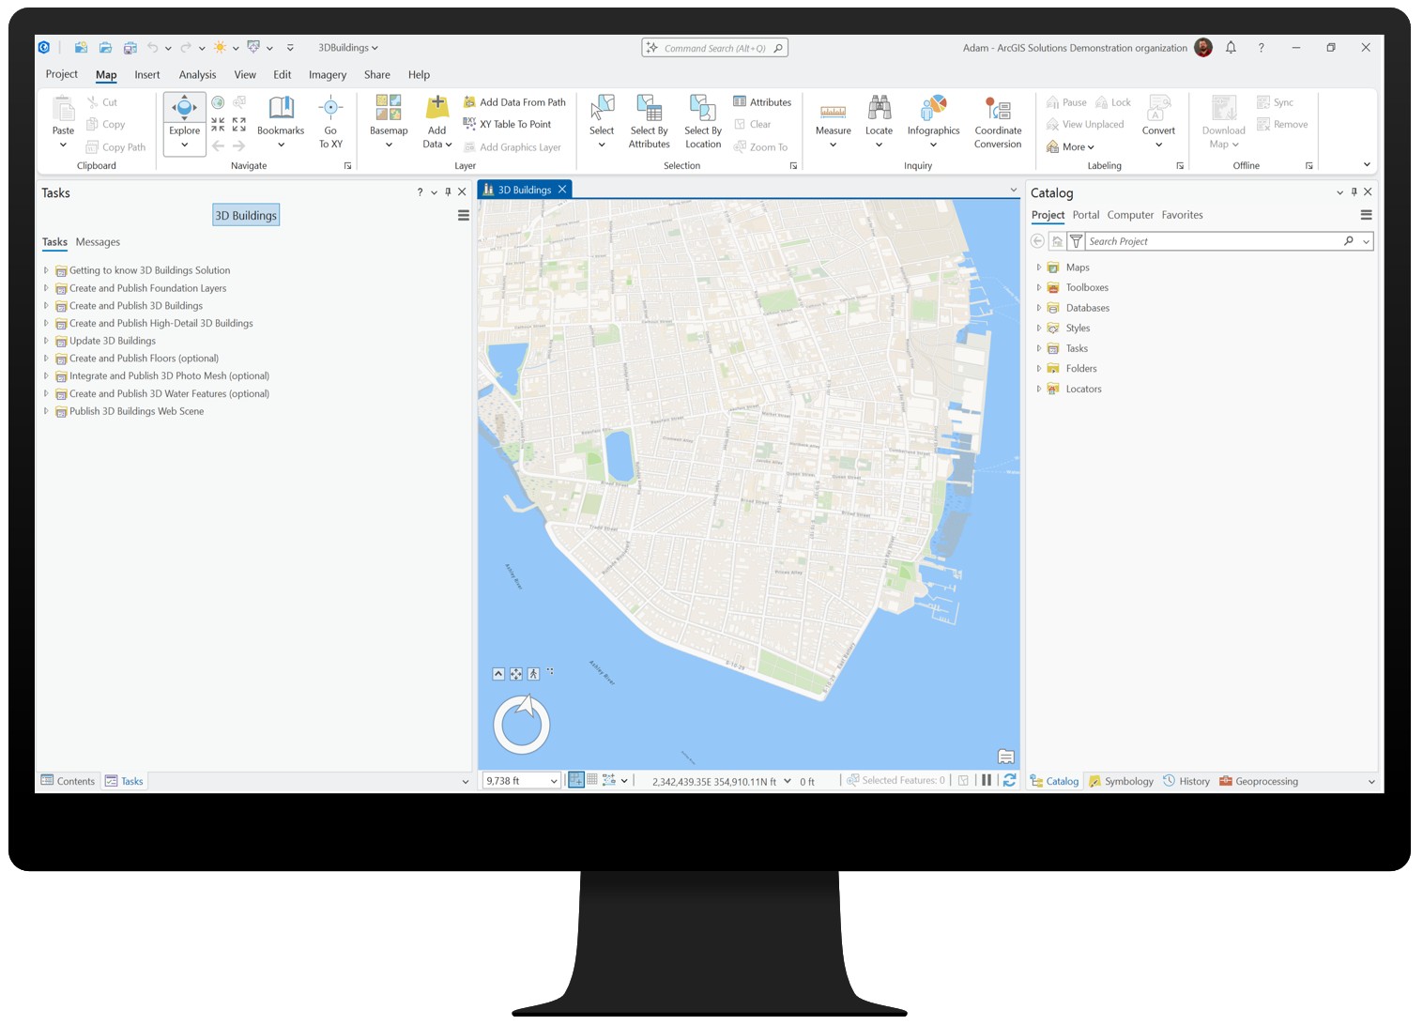Switch to the Imagery ribbon tab
This screenshot has width=1423, height=1025.
click(x=327, y=74)
